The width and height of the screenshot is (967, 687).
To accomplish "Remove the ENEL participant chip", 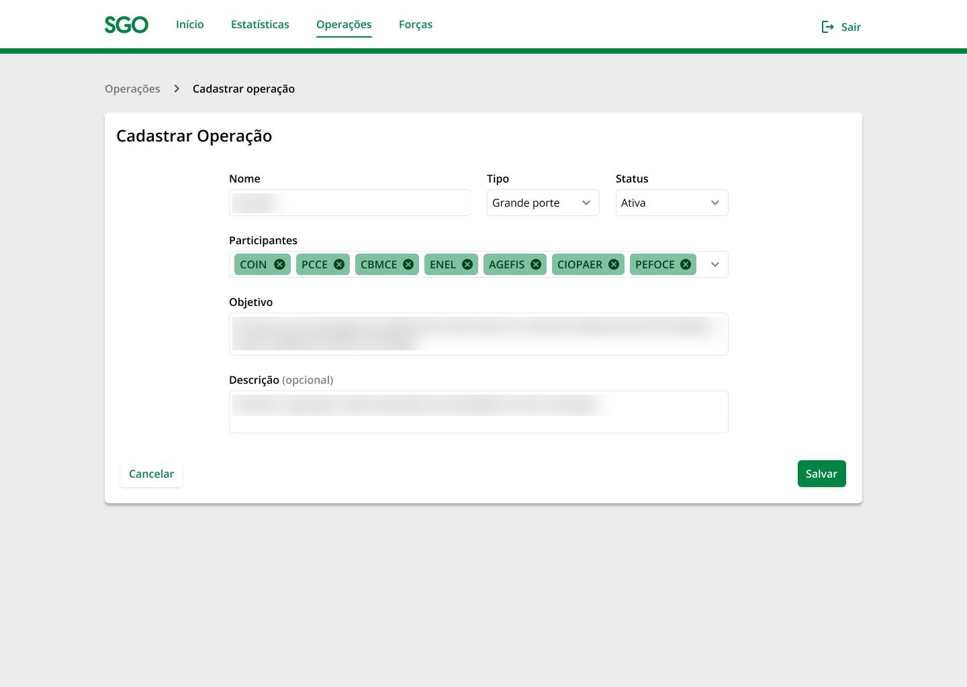I will [x=467, y=264].
